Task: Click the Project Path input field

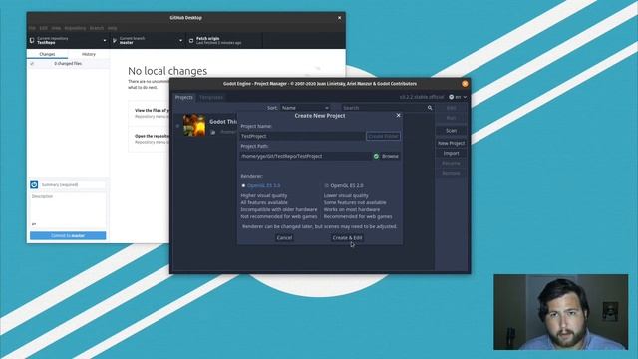Action: (x=305, y=156)
